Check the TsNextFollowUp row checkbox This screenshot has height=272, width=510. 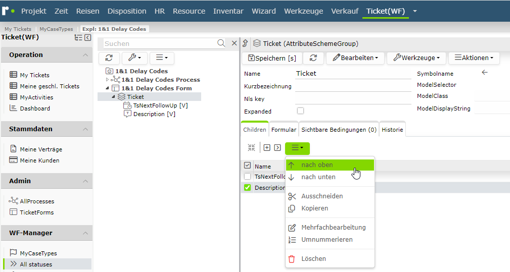(247, 177)
